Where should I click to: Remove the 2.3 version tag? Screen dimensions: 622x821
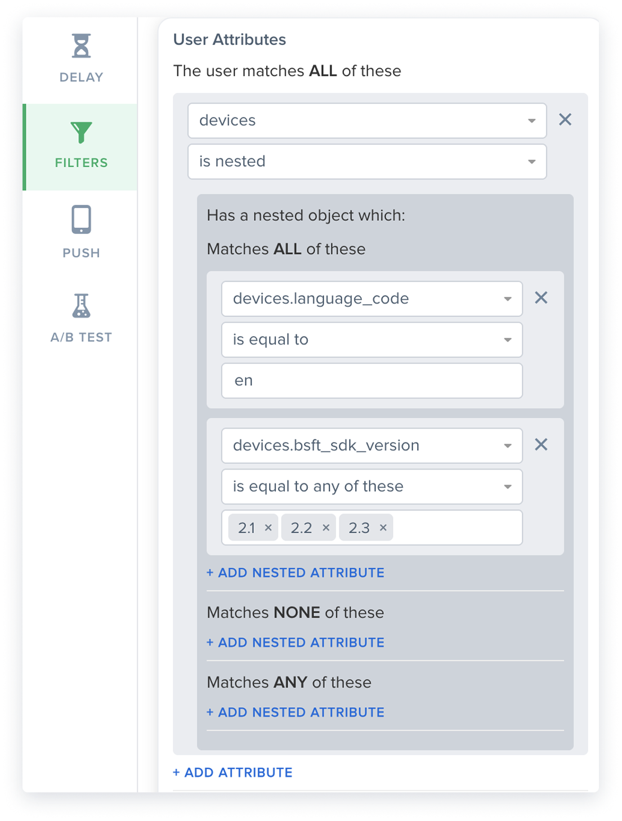point(383,528)
